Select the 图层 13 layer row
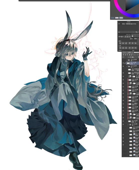This screenshot has width=139, height=170. click(134, 128)
